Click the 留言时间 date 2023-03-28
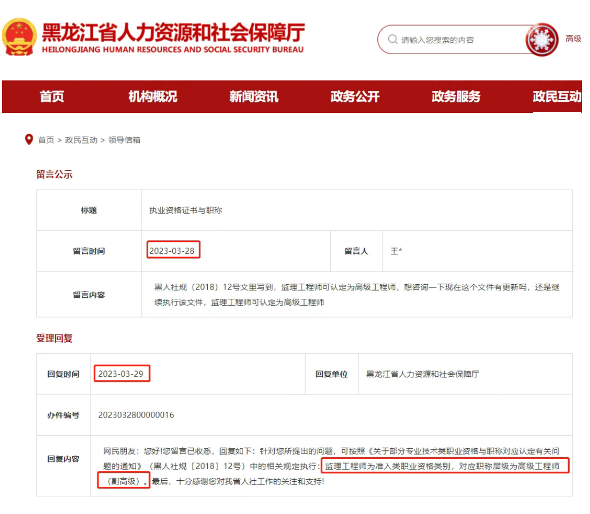Screen dimensions: 590x514 (172, 251)
